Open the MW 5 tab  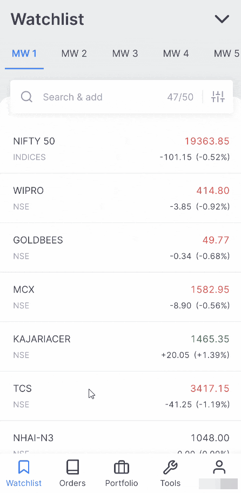click(226, 53)
